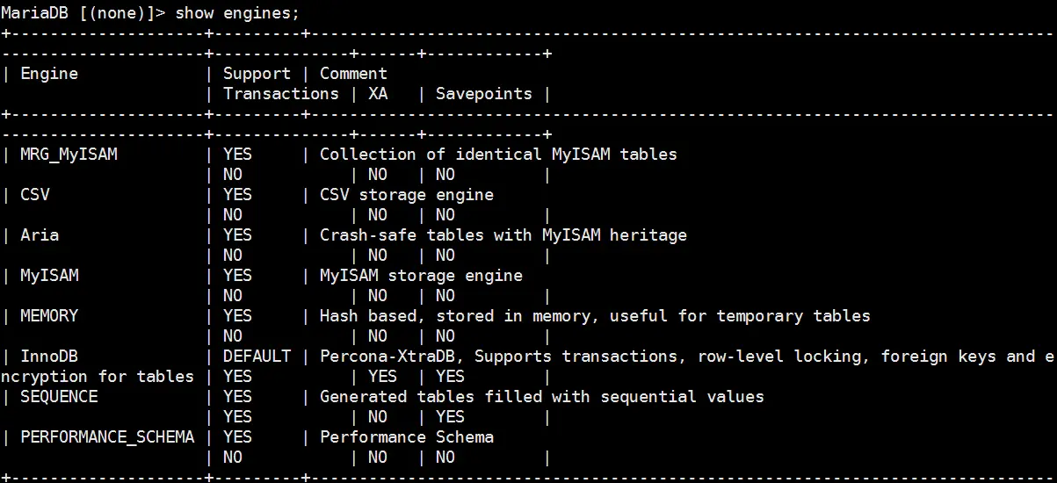Image resolution: width=1057 pixels, height=483 pixels.
Task: Select the MEMORY engine name
Action: (x=49, y=316)
